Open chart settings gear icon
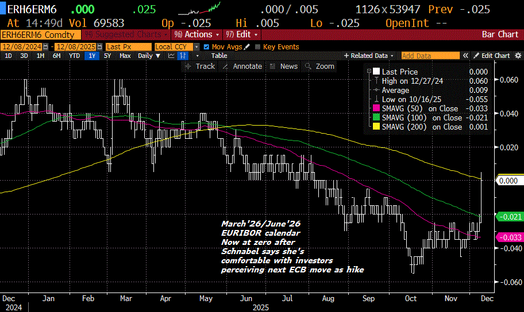The width and height of the screenshot is (524, 312). (x=518, y=56)
